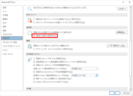Select 詳細設定 category in sidebar
Image resolution: width=133 pixels, height=96 pixels.
click(x=12, y=38)
